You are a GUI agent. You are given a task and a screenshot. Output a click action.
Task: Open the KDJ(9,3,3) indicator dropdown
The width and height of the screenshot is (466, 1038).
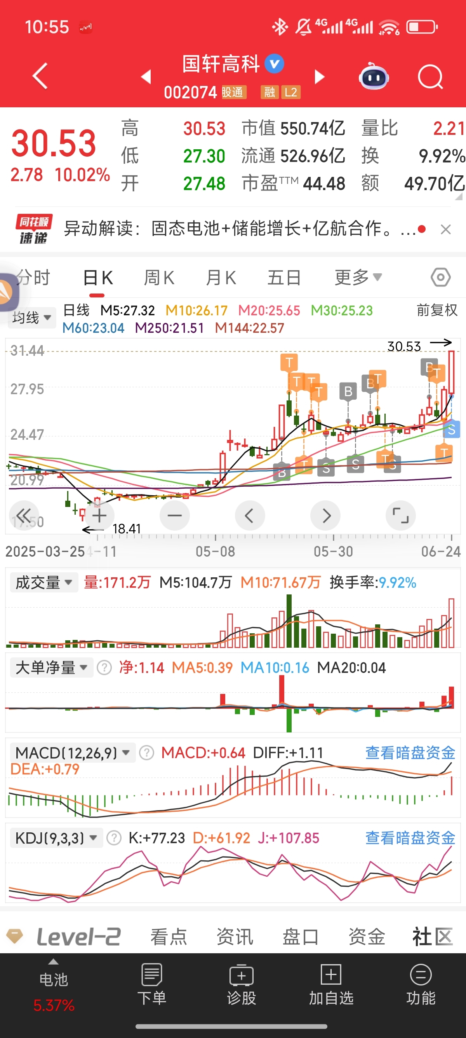[x=57, y=838]
